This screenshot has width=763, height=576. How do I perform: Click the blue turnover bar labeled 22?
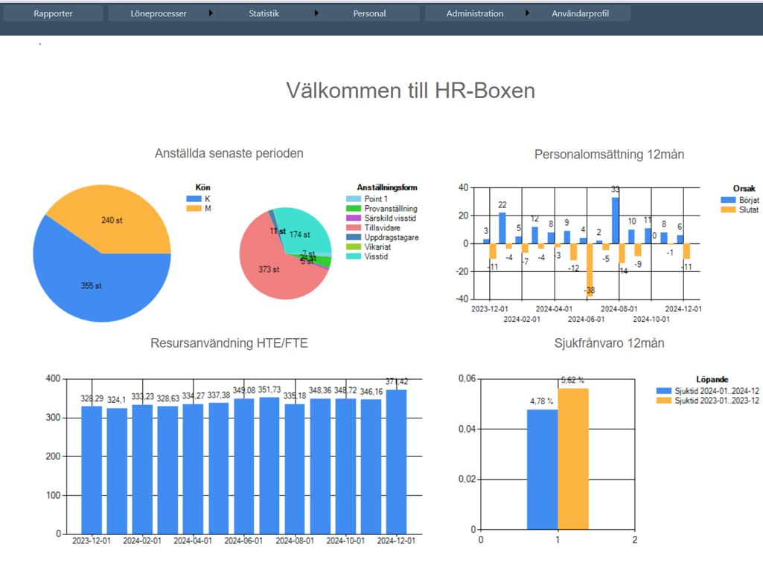click(502, 228)
